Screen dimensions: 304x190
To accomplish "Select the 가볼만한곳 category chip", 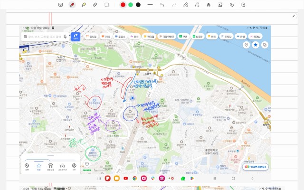I will point(167,37).
